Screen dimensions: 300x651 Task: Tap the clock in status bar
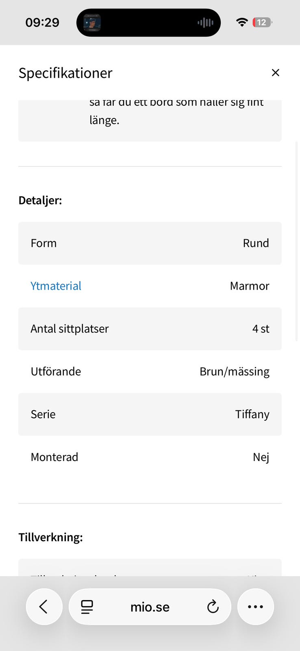point(42,22)
